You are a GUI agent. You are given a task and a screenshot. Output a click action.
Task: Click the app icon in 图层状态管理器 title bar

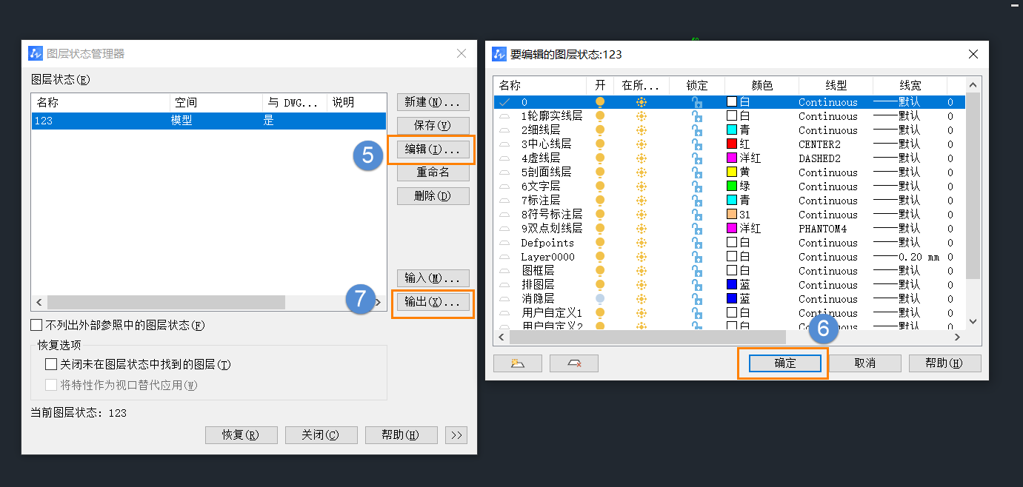click(x=36, y=53)
